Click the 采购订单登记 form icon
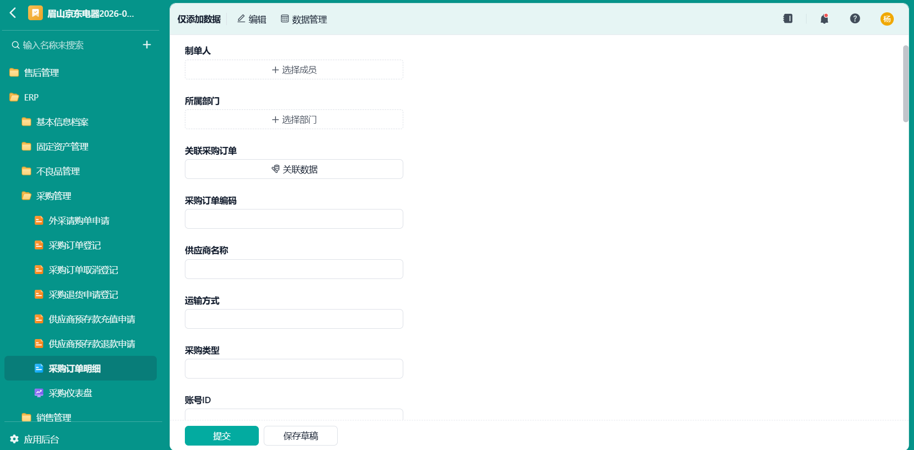The height and width of the screenshot is (450, 914). 39,245
